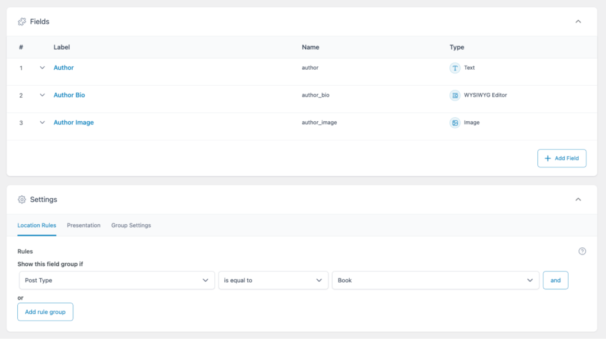The height and width of the screenshot is (339, 606).
Task: Expand the Author field row chevron
Action: pyautogui.click(x=42, y=68)
